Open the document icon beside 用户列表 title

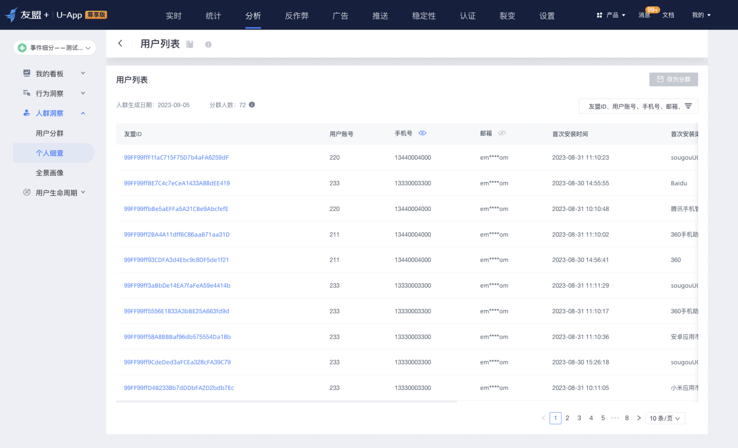tap(190, 44)
